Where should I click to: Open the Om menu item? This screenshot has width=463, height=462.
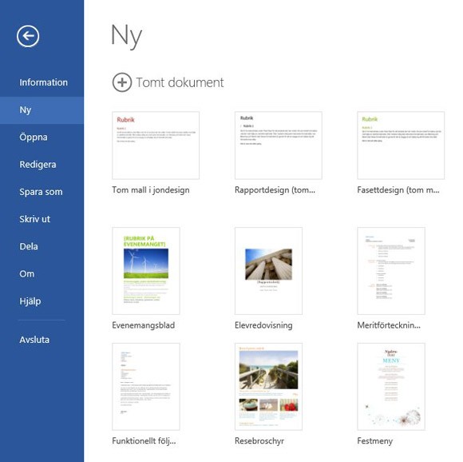point(27,273)
